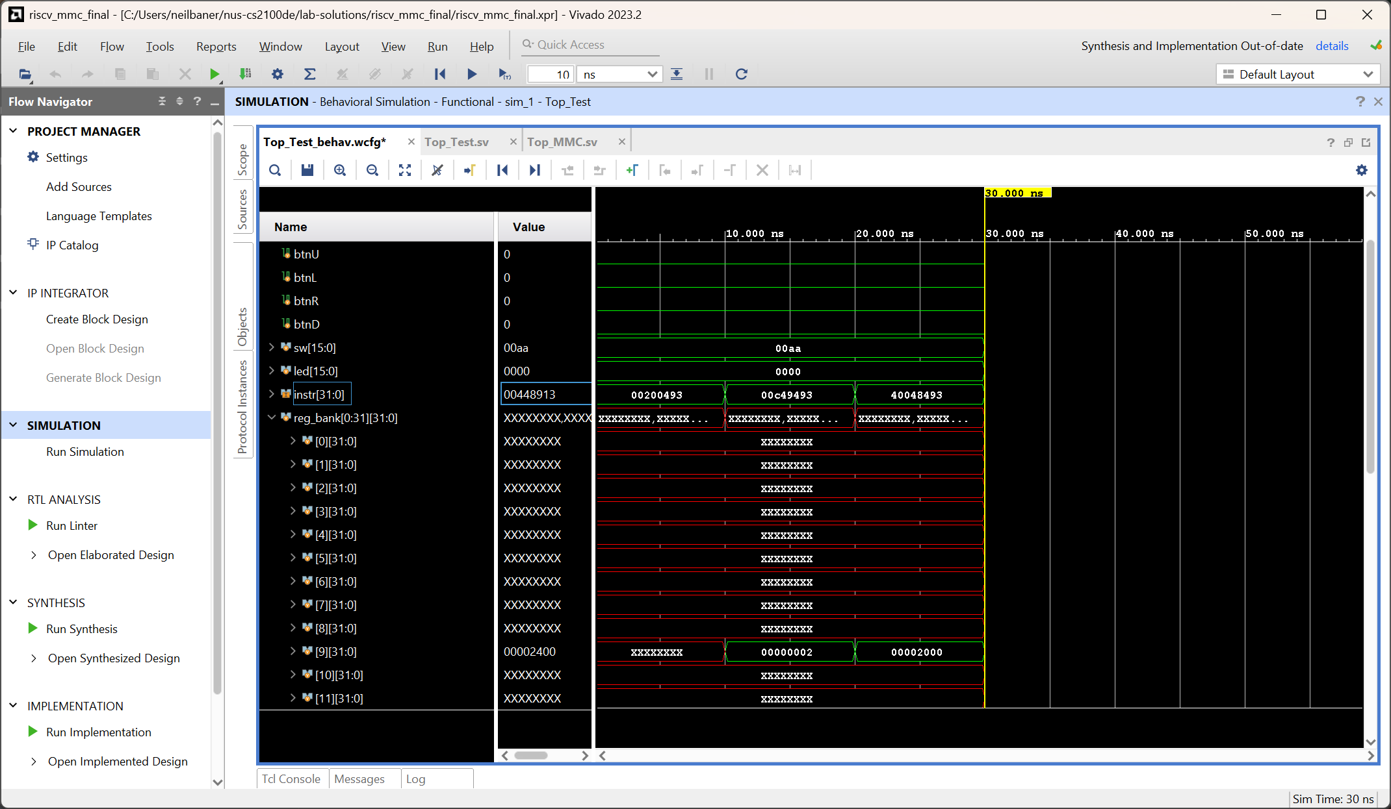Click the Zoom In waveform icon
The height and width of the screenshot is (809, 1391).
point(340,170)
